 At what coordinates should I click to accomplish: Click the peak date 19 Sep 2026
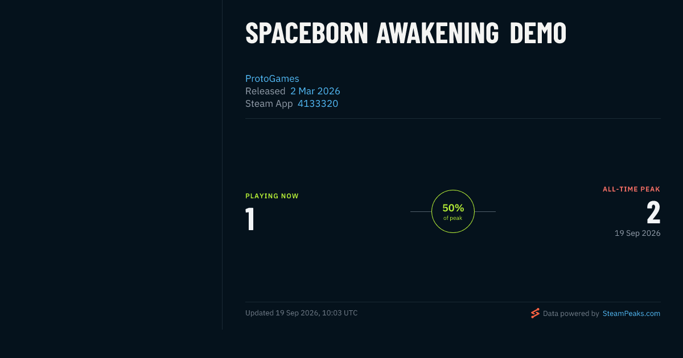tap(637, 233)
